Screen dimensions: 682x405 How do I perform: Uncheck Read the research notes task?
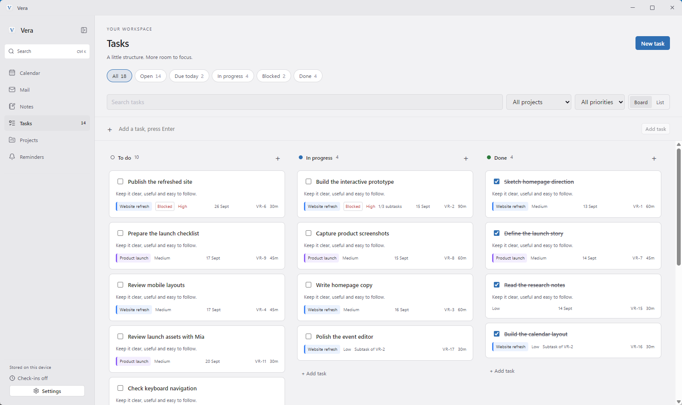497,285
